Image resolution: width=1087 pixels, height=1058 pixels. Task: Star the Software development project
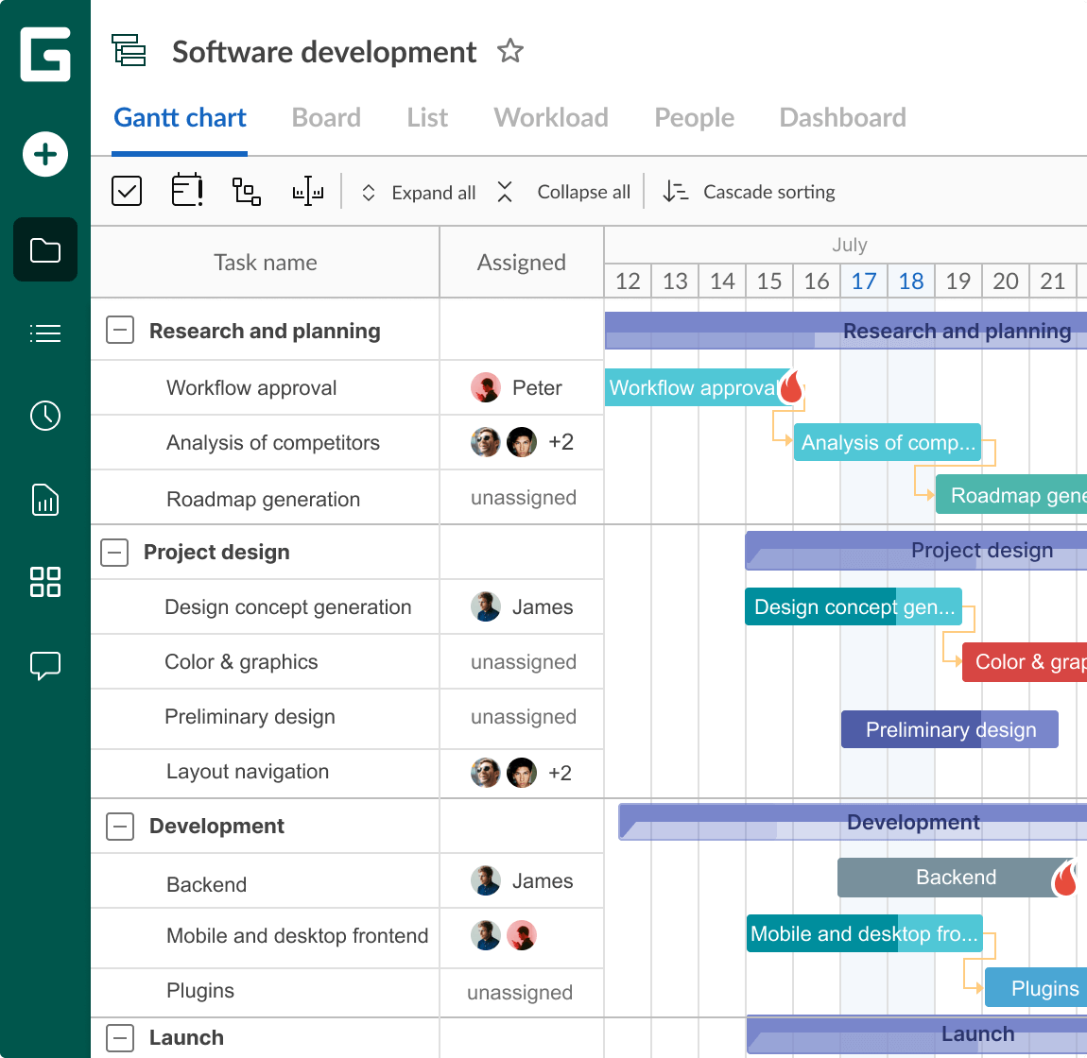click(x=510, y=51)
